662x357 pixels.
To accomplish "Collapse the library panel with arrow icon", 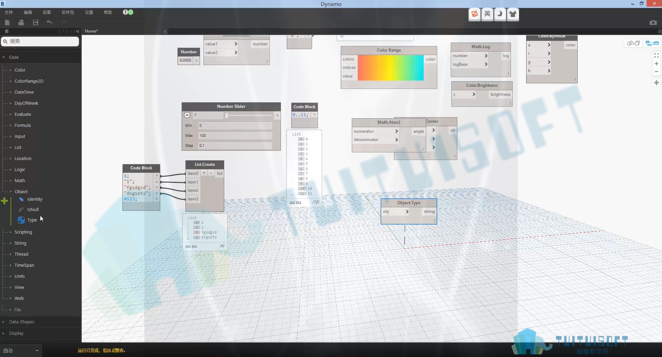I will pos(77,31).
